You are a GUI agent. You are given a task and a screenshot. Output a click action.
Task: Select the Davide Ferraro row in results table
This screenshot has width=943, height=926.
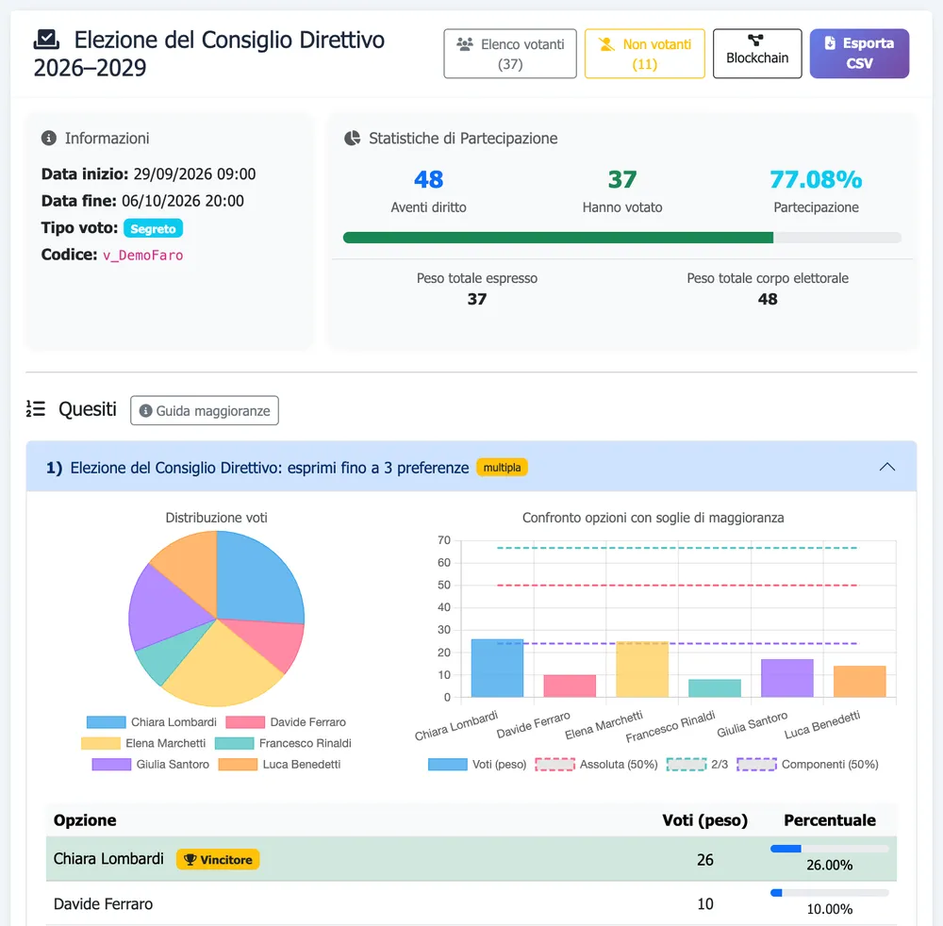[x=471, y=903]
